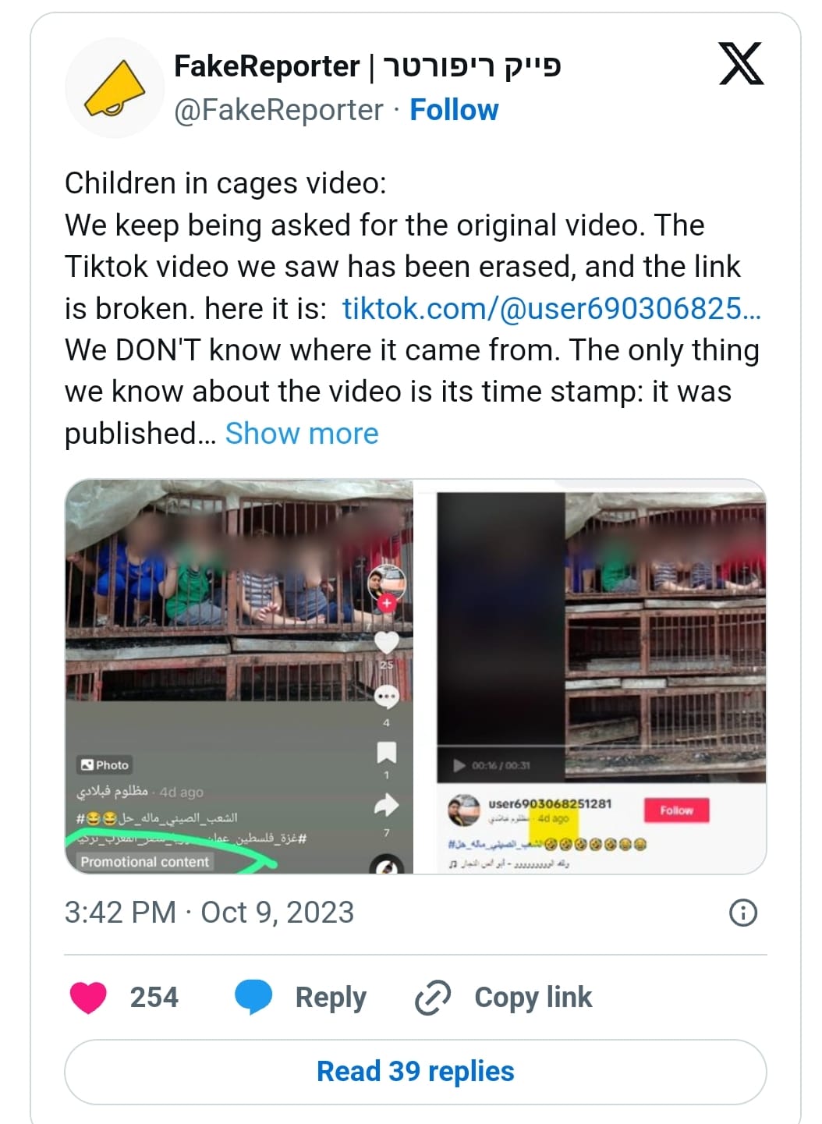Open the tiktok.com user link
This screenshot has width=822, height=1124.
coord(551,309)
